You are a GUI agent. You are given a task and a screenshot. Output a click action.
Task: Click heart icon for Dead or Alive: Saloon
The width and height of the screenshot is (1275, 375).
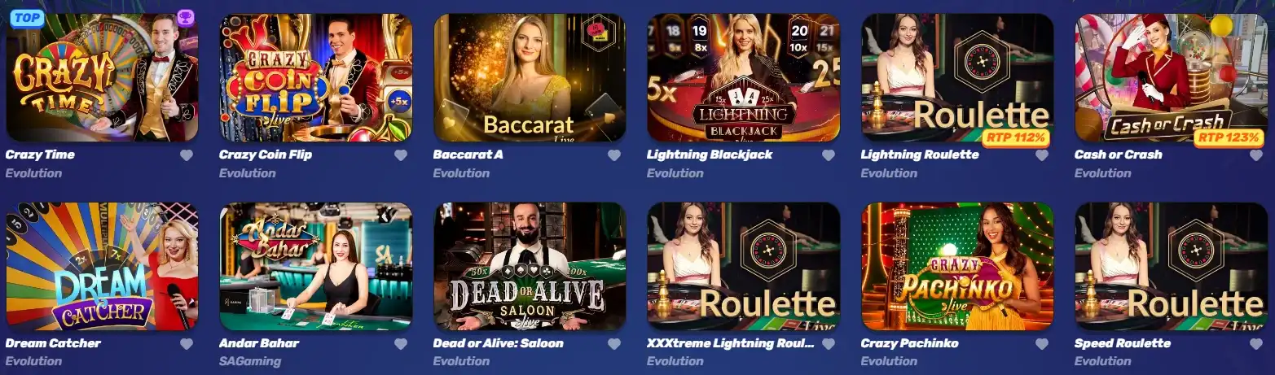pos(614,344)
